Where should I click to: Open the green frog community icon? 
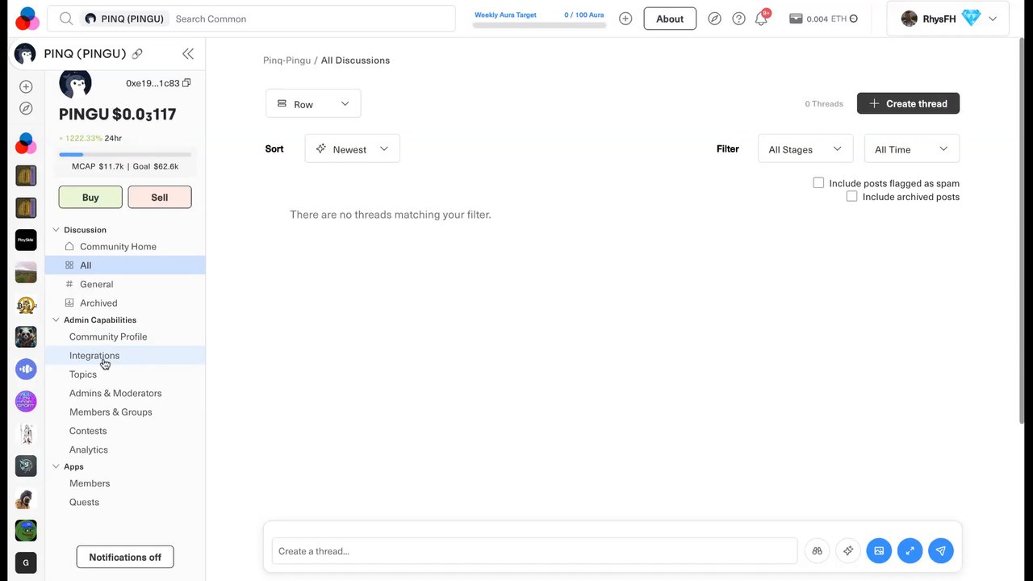[x=26, y=530]
